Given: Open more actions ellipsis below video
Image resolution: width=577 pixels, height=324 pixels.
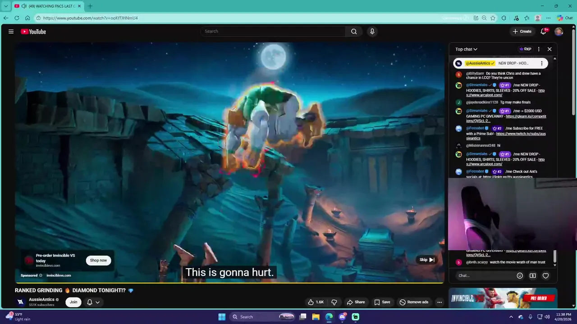Looking at the screenshot, I should 440,302.
